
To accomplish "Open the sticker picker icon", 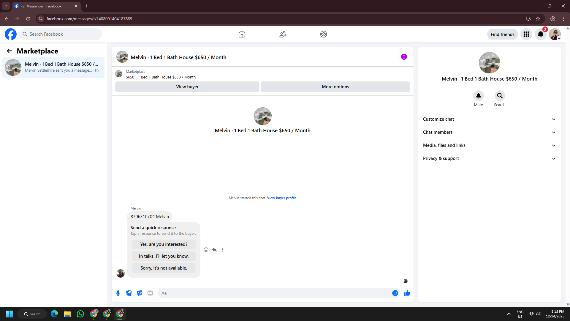I will [140, 293].
